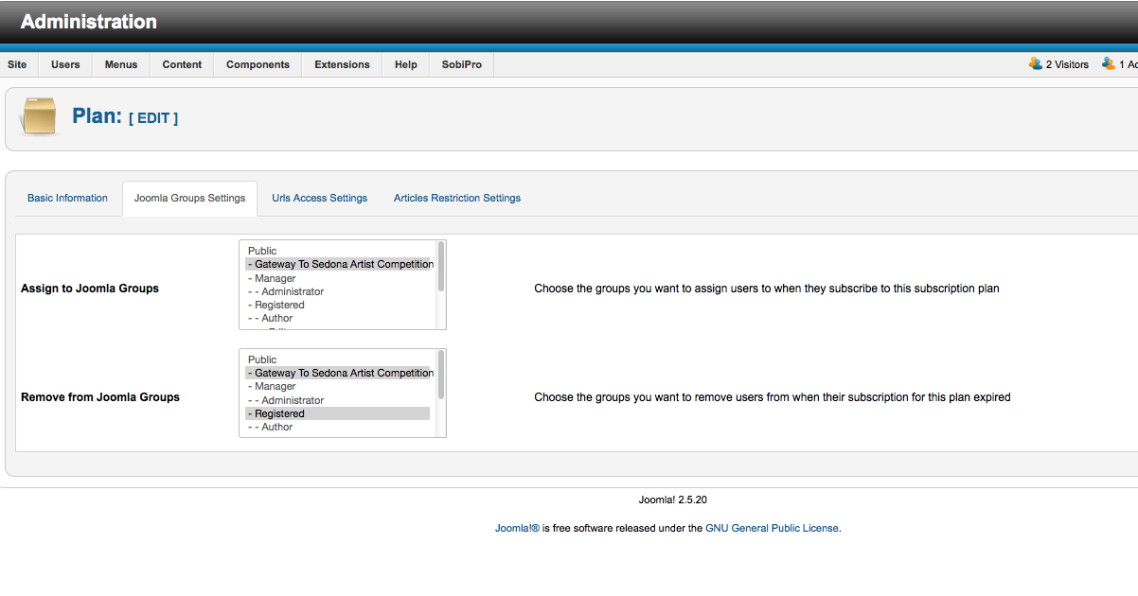
Task: Select Registered in Assign to Joomla Groups list
Action: [279, 305]
